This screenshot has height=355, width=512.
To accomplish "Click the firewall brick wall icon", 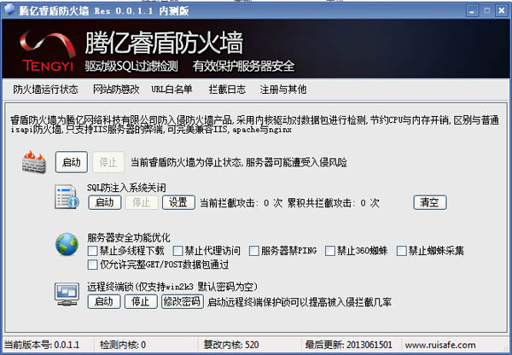I will pyautogui.click(x=34, y=162).
